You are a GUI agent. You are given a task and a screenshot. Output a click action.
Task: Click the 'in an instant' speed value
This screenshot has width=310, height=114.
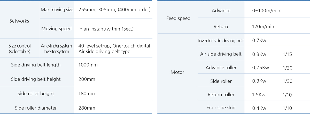pyautogui.click(x=106, y=29)
